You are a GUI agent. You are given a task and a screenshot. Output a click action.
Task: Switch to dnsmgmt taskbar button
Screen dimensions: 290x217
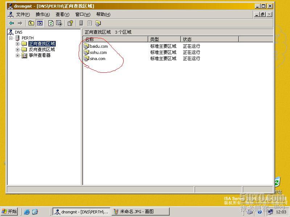coord(82,212)
